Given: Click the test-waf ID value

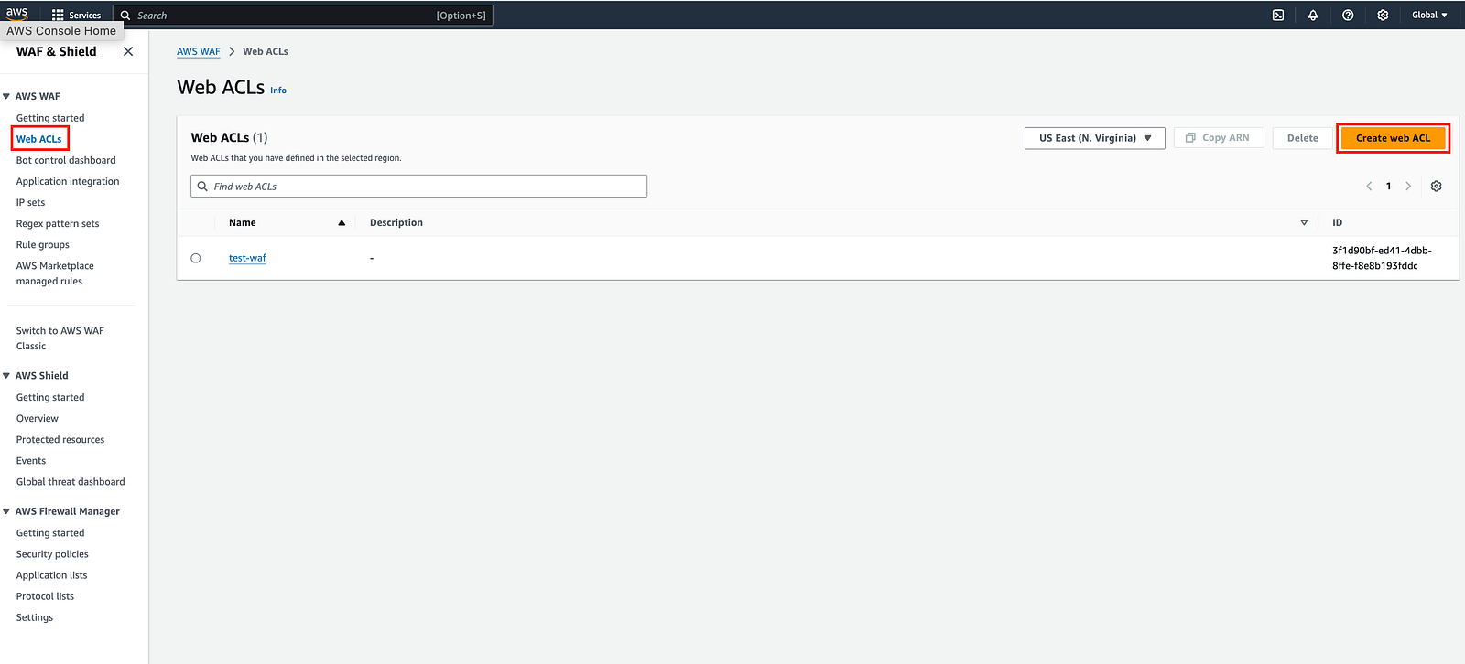Looking at the screenshot, I should 1382,258.
